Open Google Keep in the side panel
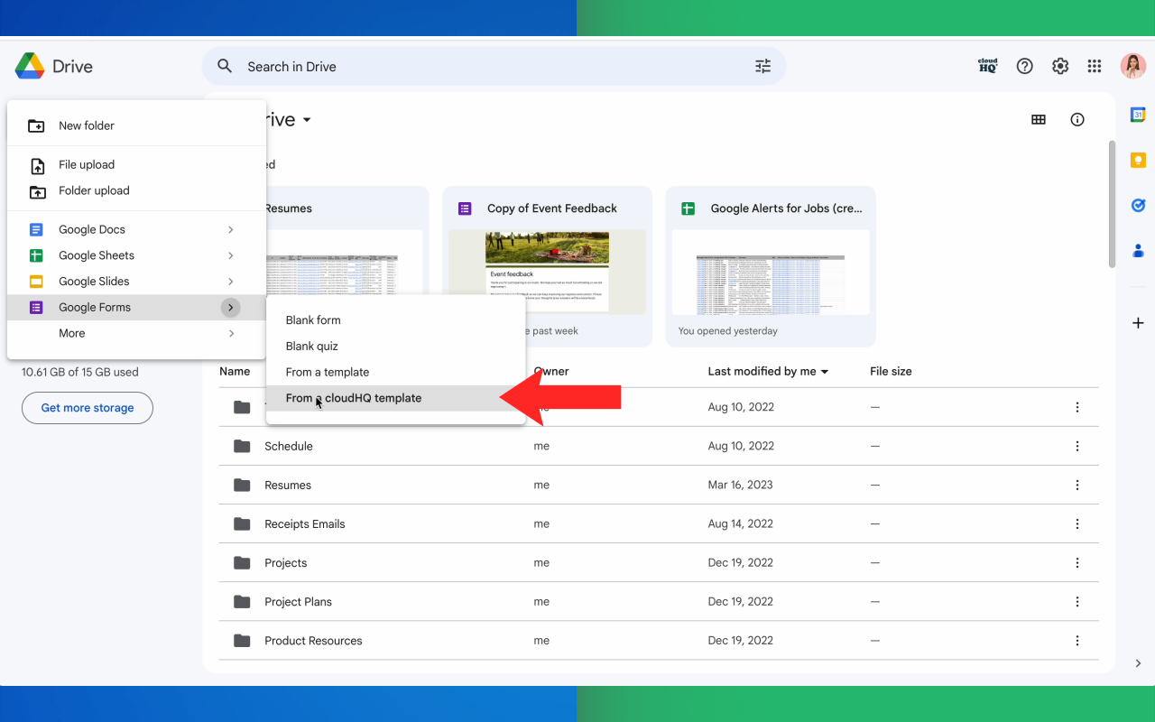 pos(1138,160)
